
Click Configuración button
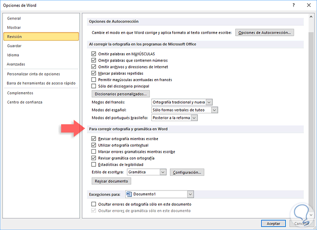click(x=187, y=172)
